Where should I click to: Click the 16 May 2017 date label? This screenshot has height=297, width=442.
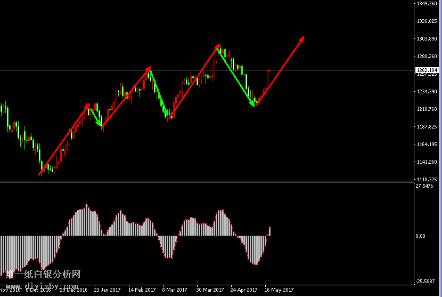point(280,290)
